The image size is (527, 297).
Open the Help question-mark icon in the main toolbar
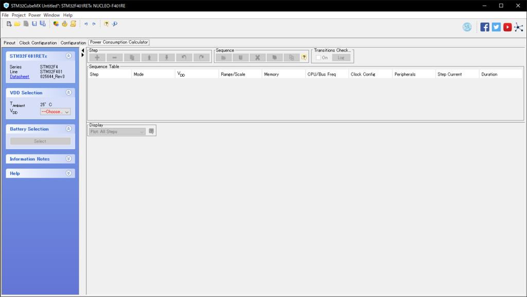pyautogui.click(x=106, y=24)
